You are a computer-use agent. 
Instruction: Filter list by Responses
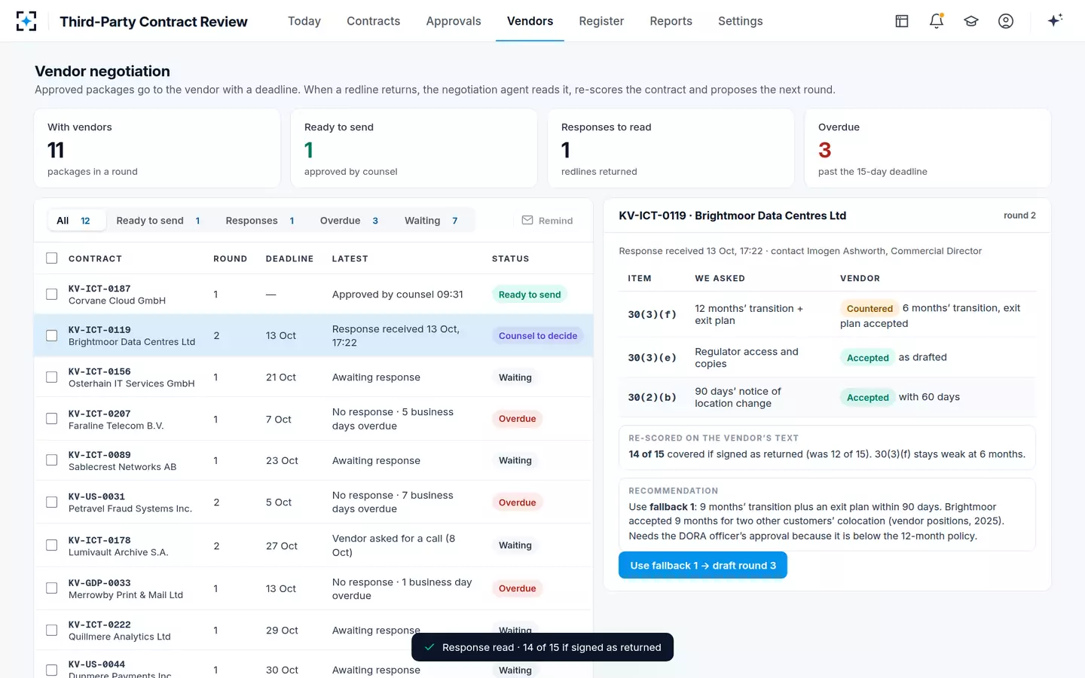pyautogui.click(x=260, y=221)
